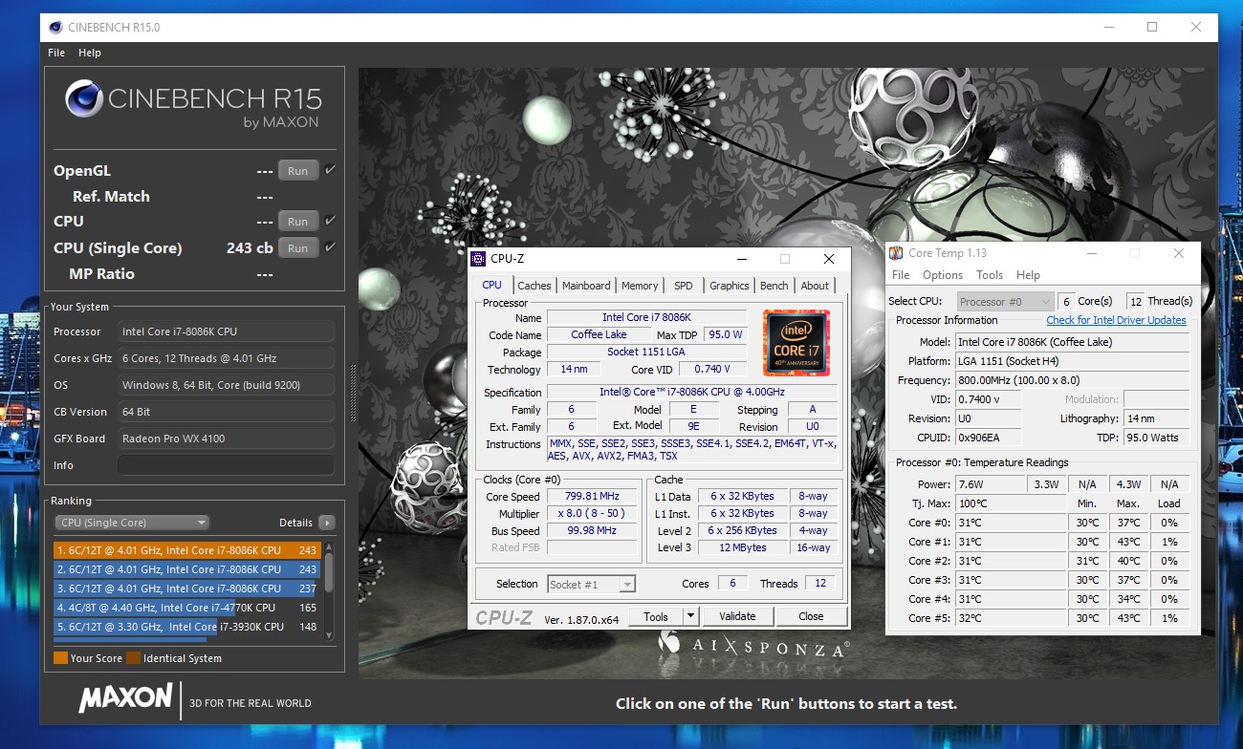Open ranking Details arrow button
The height and width of the screenshot is (749, 1243).
[x=327, y=523]
